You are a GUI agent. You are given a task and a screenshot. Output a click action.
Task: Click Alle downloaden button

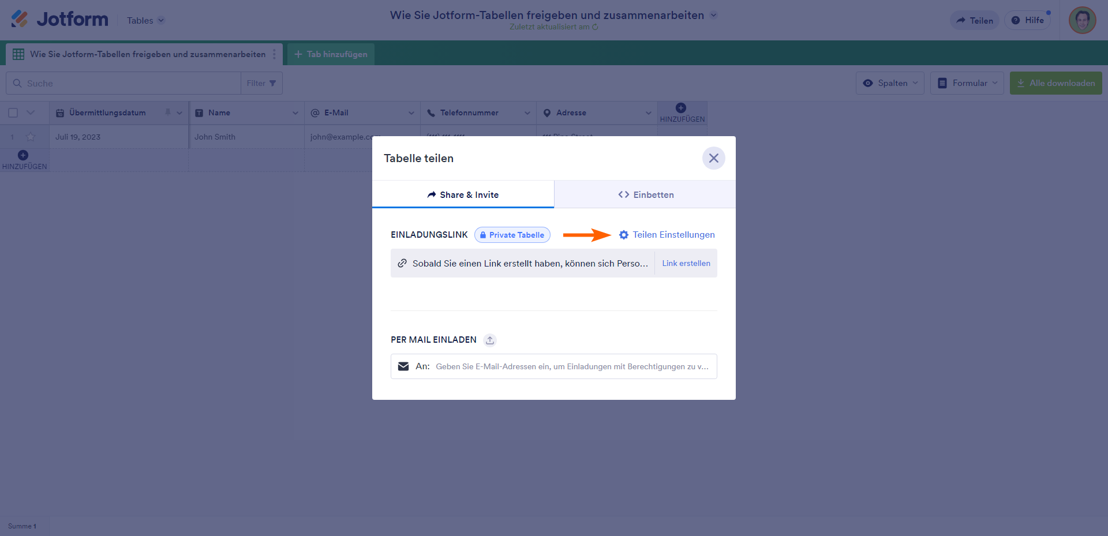[x=1056, y=83]
